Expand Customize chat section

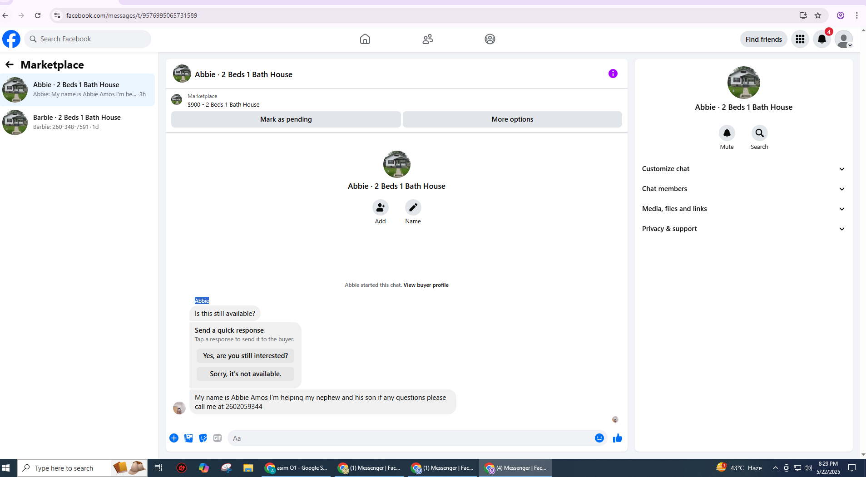(x=743, y=169)
